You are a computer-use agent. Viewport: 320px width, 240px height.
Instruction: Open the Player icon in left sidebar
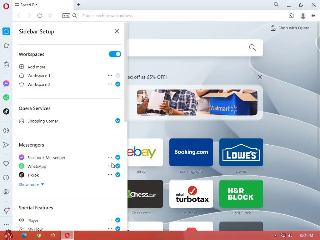(6, 130)
